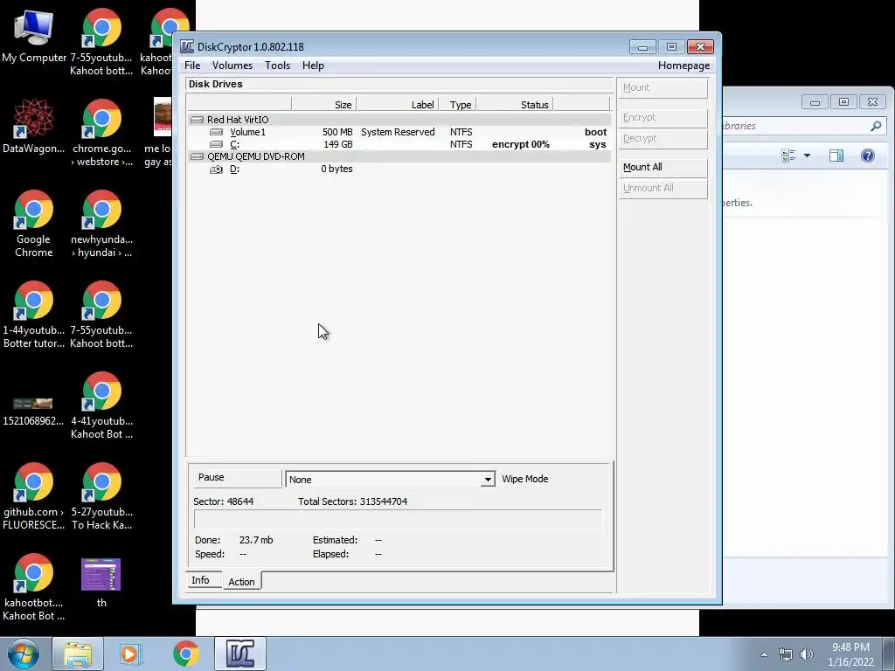Viewport: 895px width, 671px height.
Task: Open the Volumes menu
Action: 232,66
